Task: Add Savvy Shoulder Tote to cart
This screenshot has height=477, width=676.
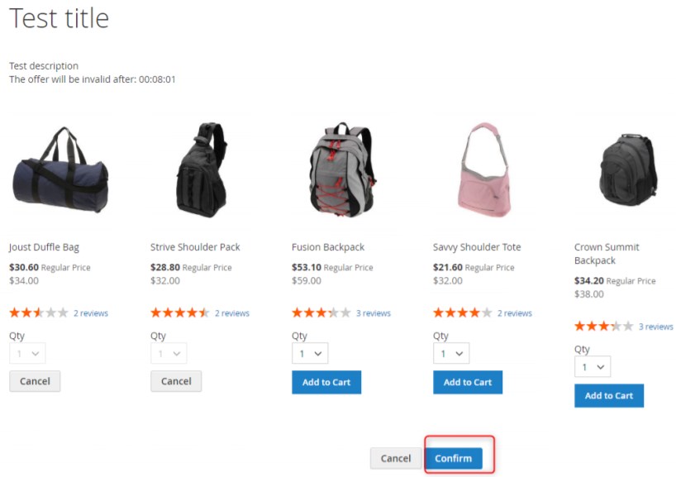Action: (x=468, y=382)
